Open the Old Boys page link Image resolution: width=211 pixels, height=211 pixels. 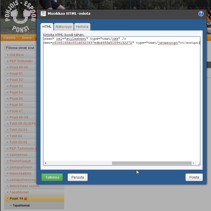(x=17, y=55)
